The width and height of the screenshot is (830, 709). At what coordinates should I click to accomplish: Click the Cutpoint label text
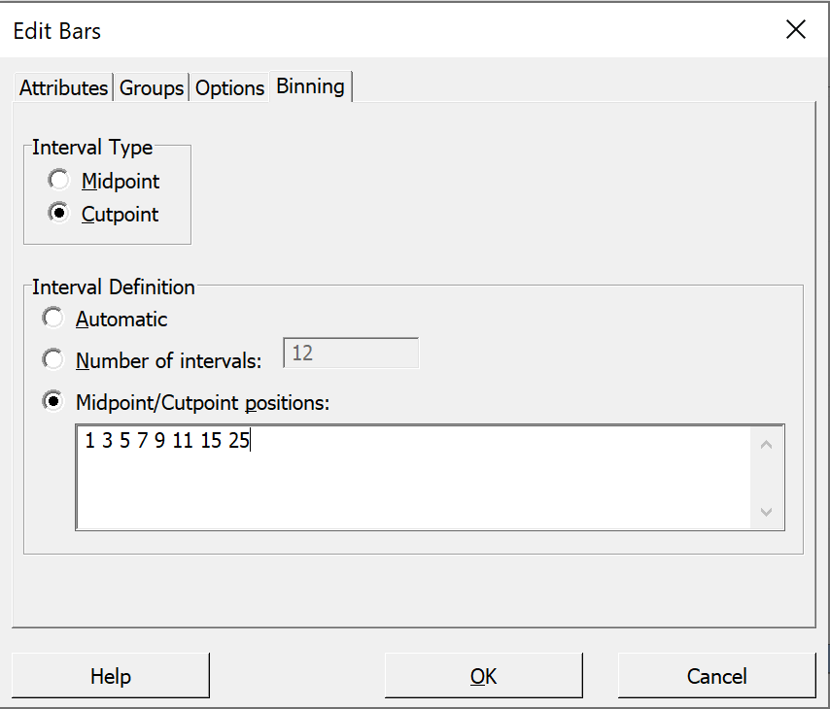click(x=120, y=215)
